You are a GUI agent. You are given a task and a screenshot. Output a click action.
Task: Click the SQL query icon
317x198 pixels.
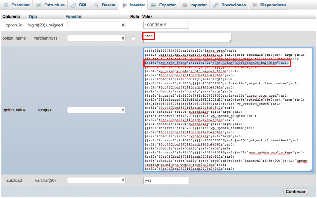(74, 5)
